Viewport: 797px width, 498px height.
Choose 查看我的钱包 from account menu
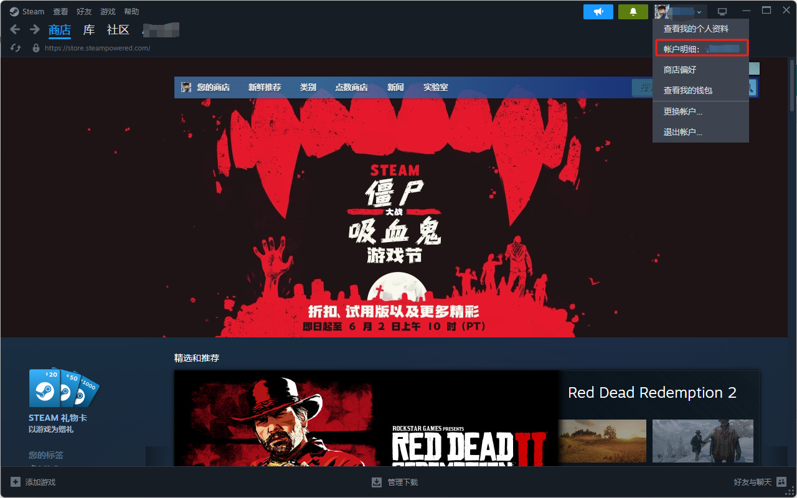tap(700, 90)
